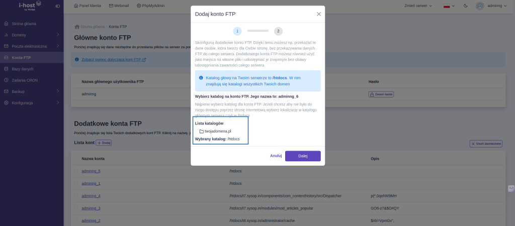Tick the adminng_4 account checkbox
This screenshot has width=515, height=226.
pyautogui.click(x=76, y=196)
